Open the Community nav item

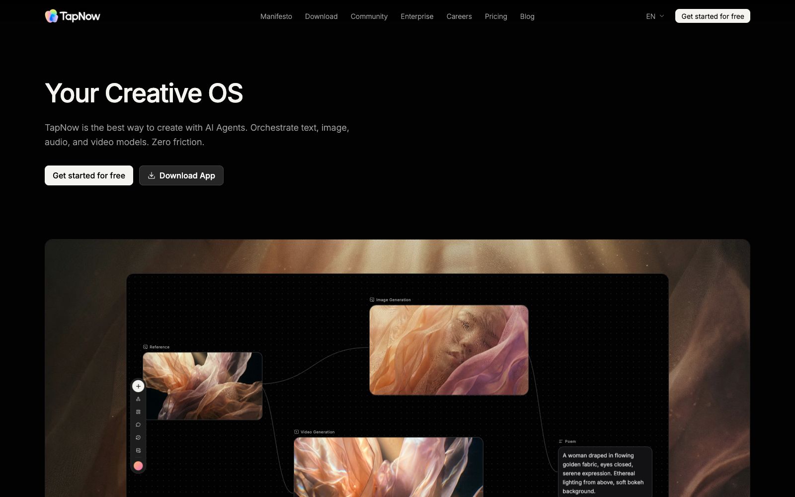(x=369, y=16)
